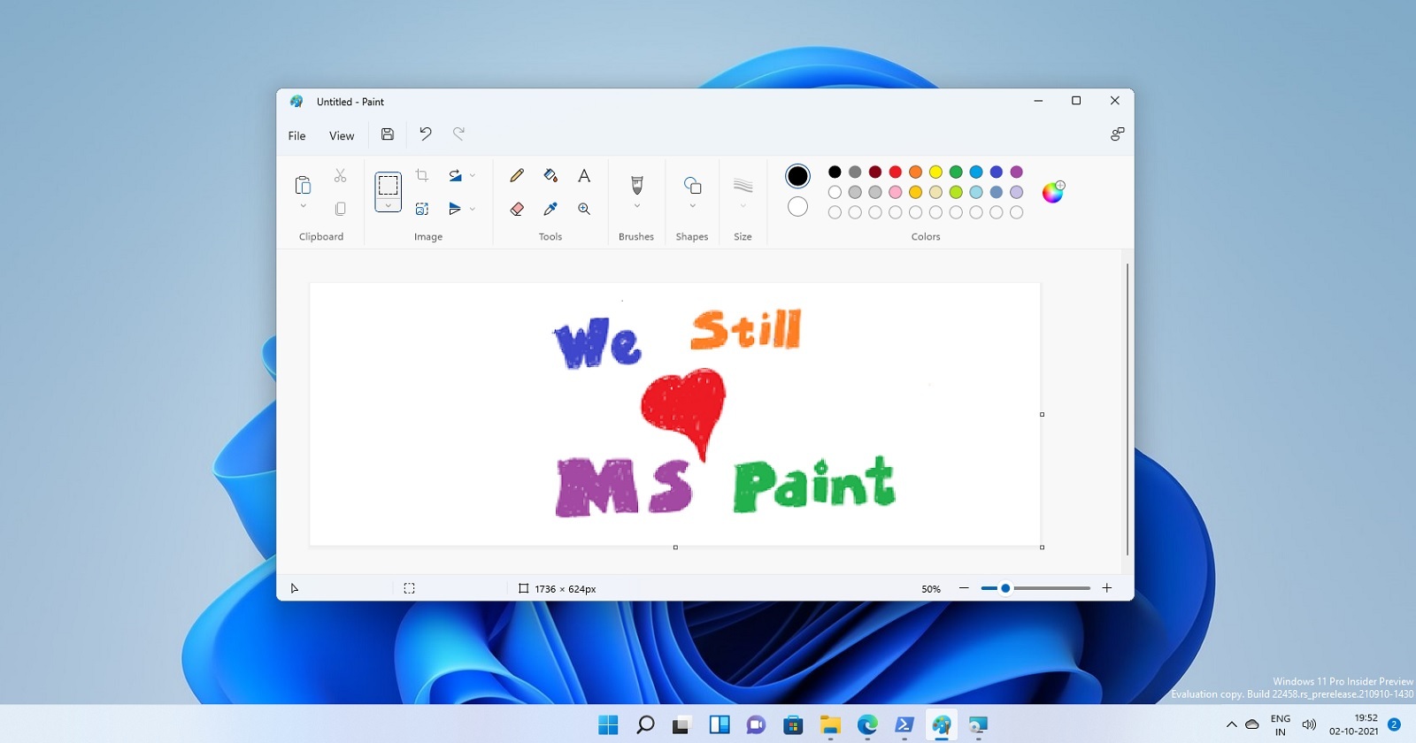This screenshot has height=743, width=1416.
Task: Select the white Color 2 circle
Action: (797, 207)
